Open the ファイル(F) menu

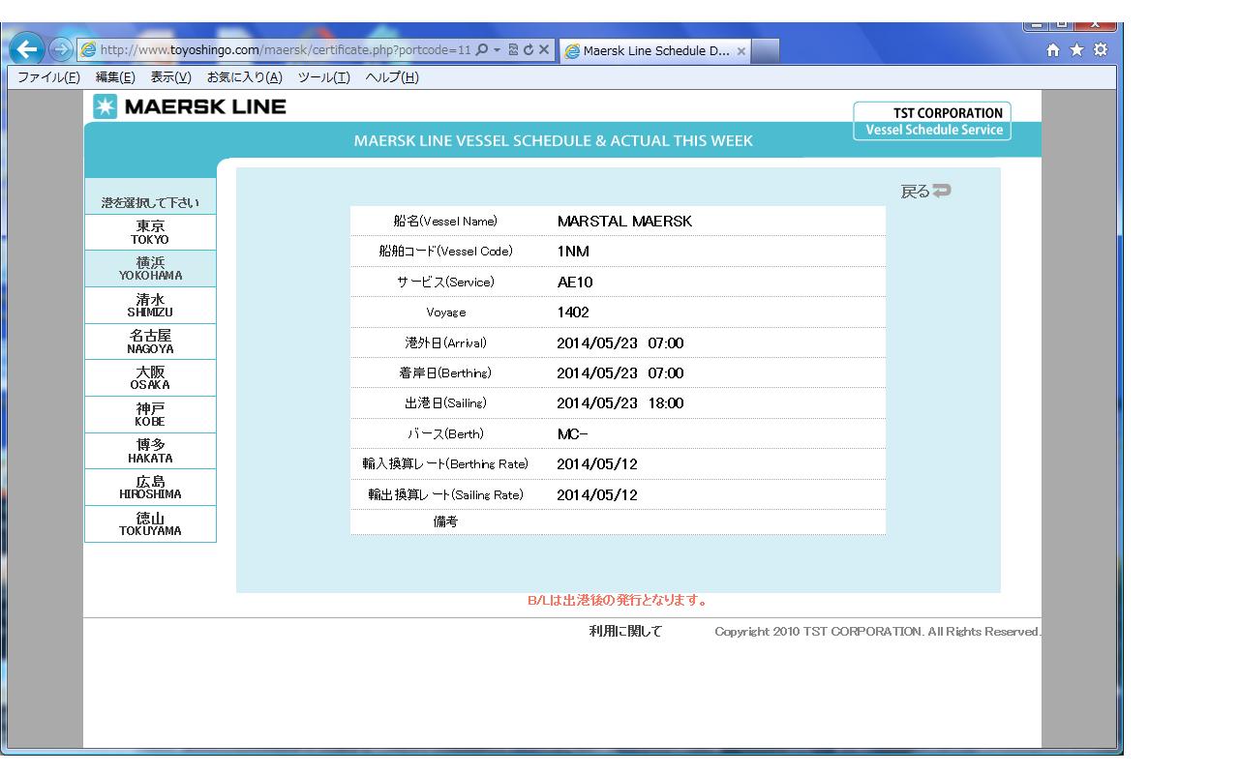(x=49, y=77)
